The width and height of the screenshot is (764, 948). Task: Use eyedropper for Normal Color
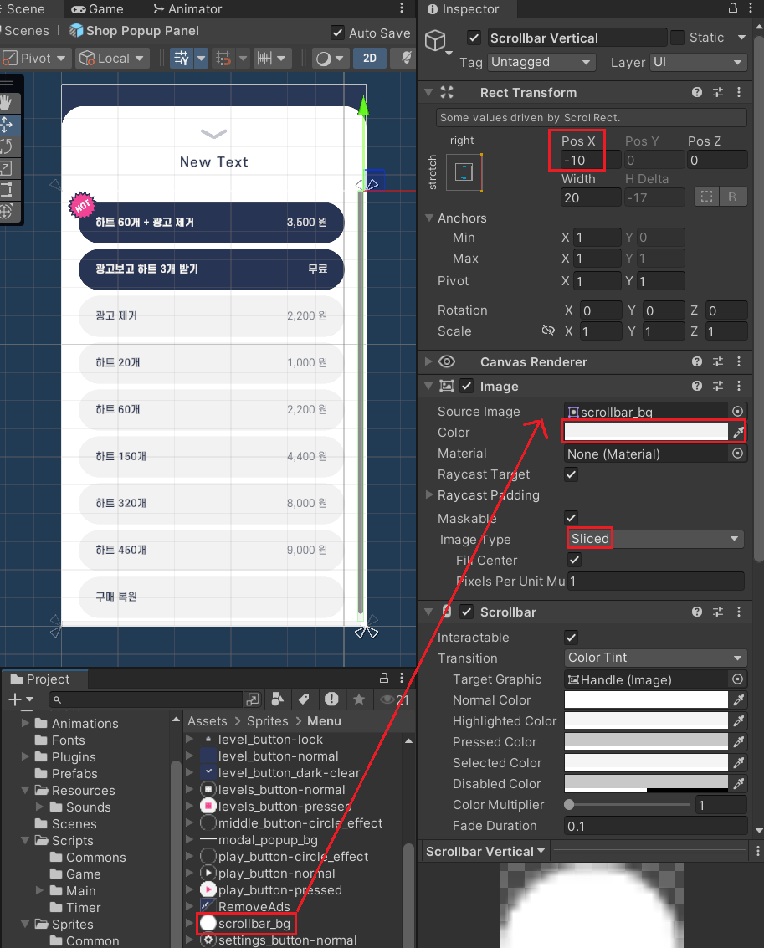[x=739, y=699]
